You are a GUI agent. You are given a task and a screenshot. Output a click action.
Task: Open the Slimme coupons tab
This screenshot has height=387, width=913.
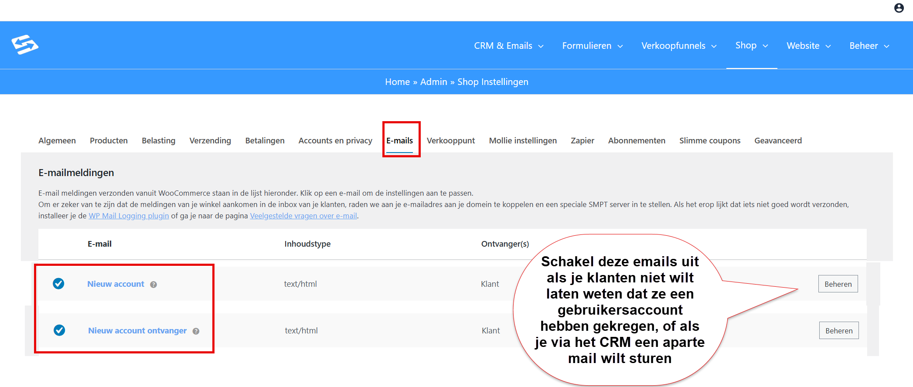coord(710,141)
